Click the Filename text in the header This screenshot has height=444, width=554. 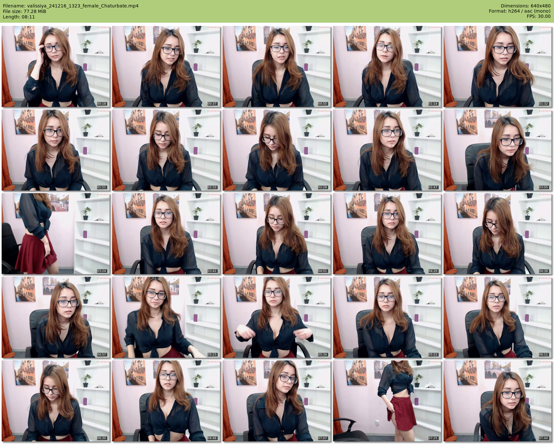(71, 6)
